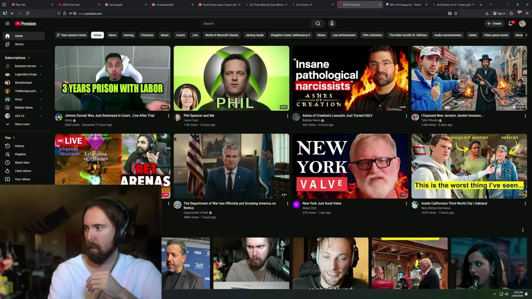Click the Laura Fryer channel avatar
This screenshot has height=299, width=532.
tap(177, 117)
